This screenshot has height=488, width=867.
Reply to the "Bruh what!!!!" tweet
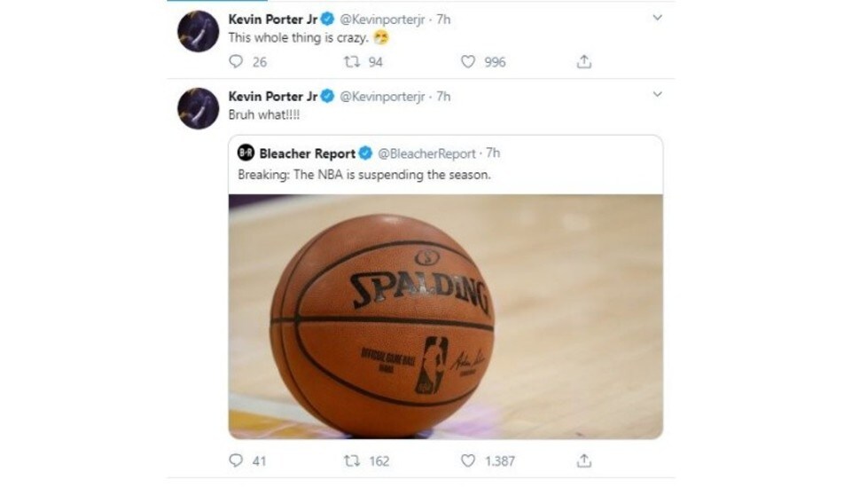(x=236, y=460)
